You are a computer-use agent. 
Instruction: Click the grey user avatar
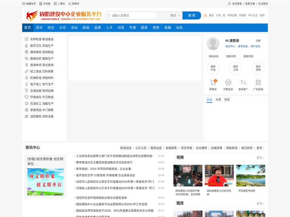[x=213, y=43]
